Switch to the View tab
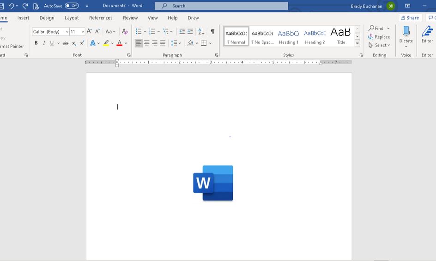The height and width of the screenshot is (261, 436). [x=153, y=18]
